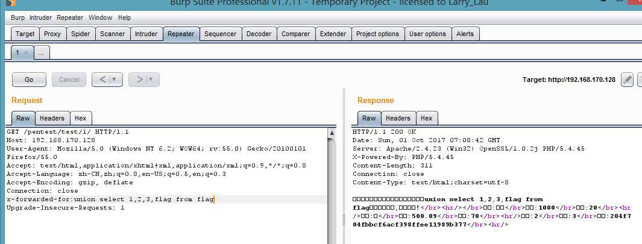Open the User options tab
The image size is (642, 244).
427,34
